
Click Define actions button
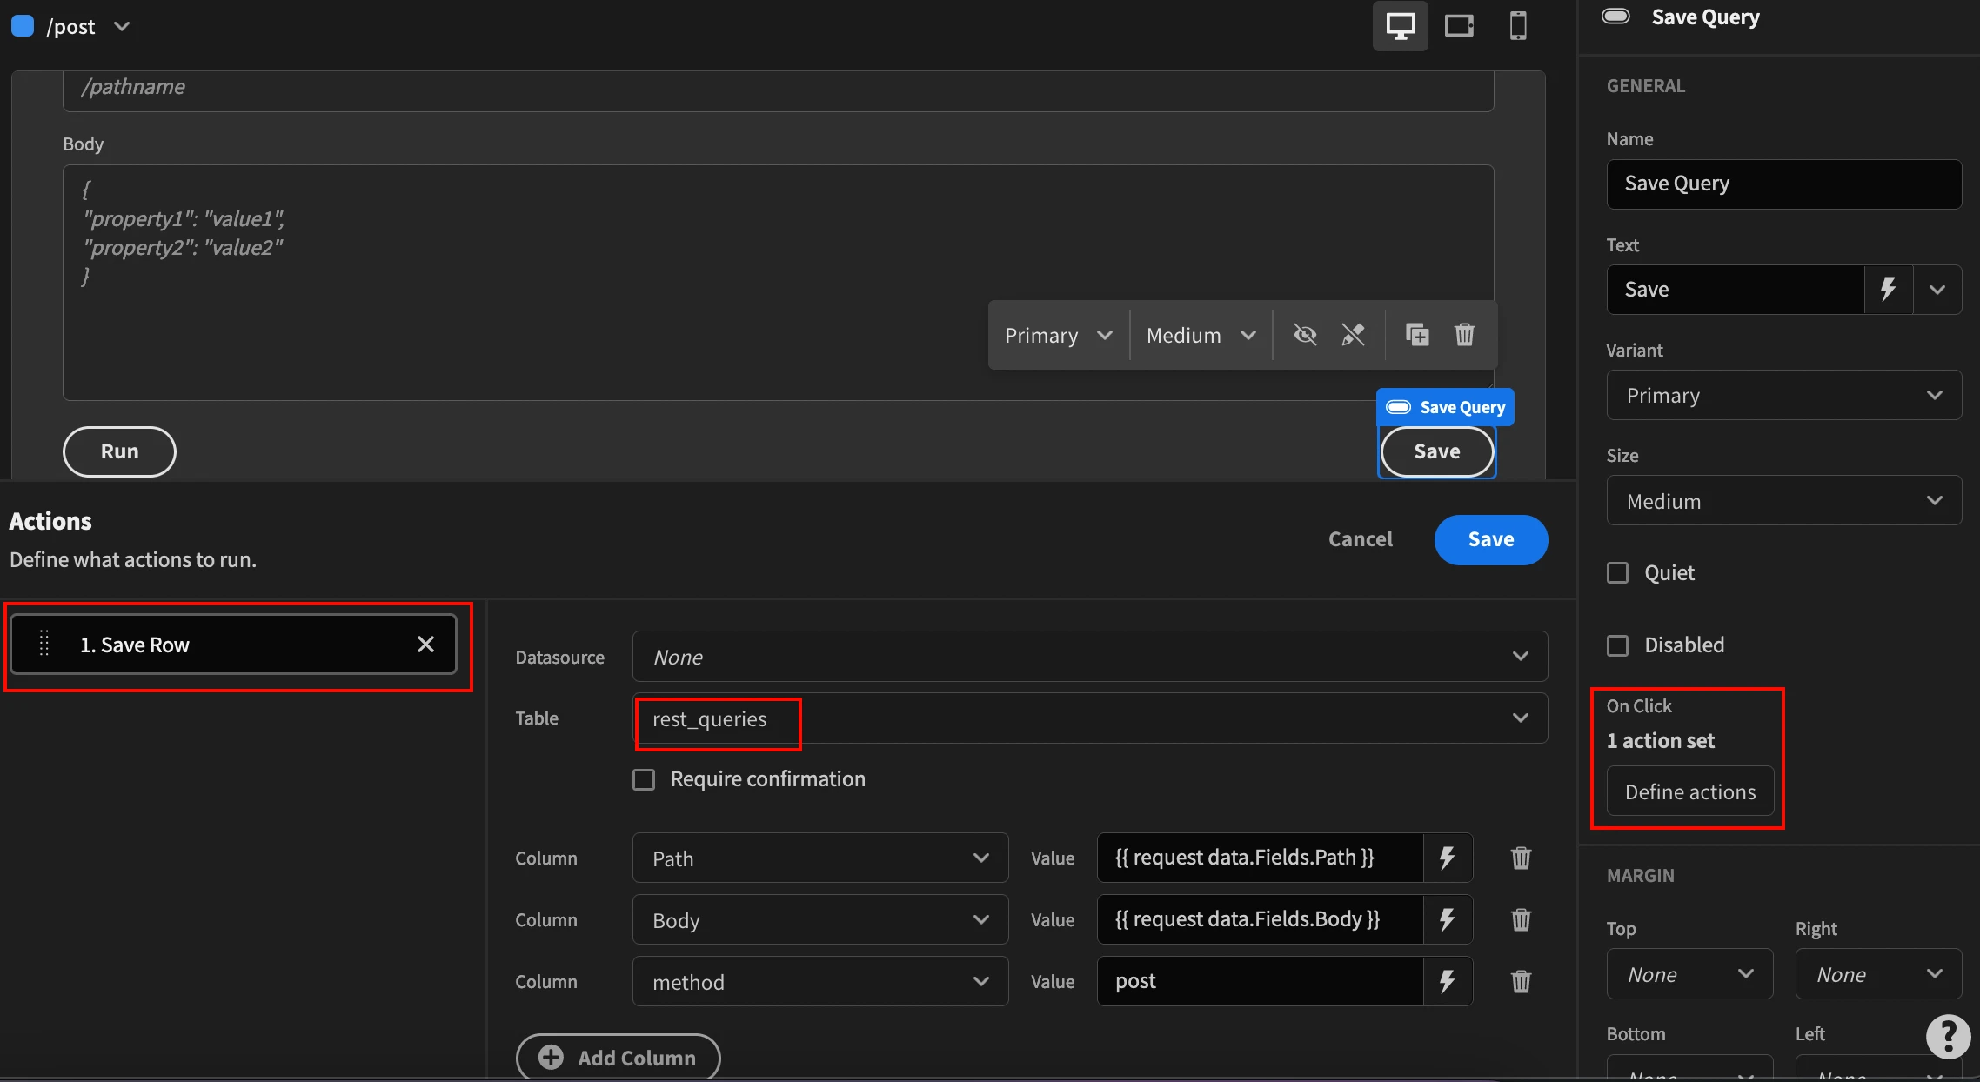(x=1690, y=791)
